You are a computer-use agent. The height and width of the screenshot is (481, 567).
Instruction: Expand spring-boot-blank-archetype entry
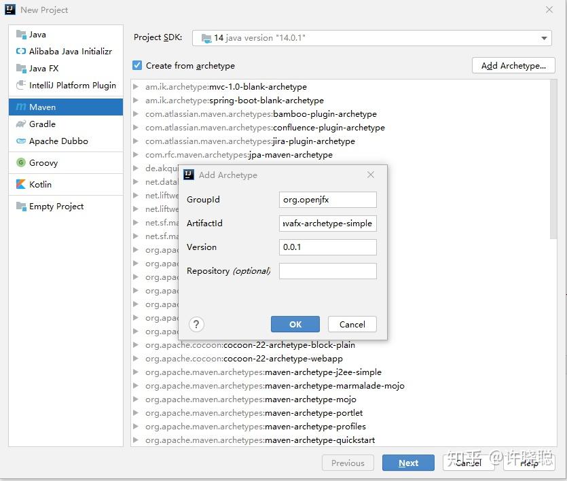coord(136,100)
